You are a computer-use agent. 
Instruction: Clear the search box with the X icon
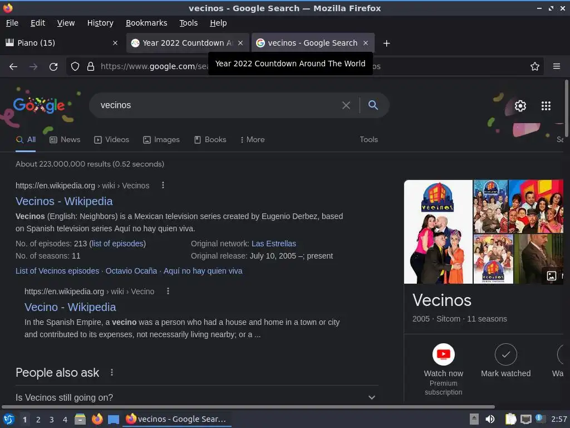pos(346,105)
